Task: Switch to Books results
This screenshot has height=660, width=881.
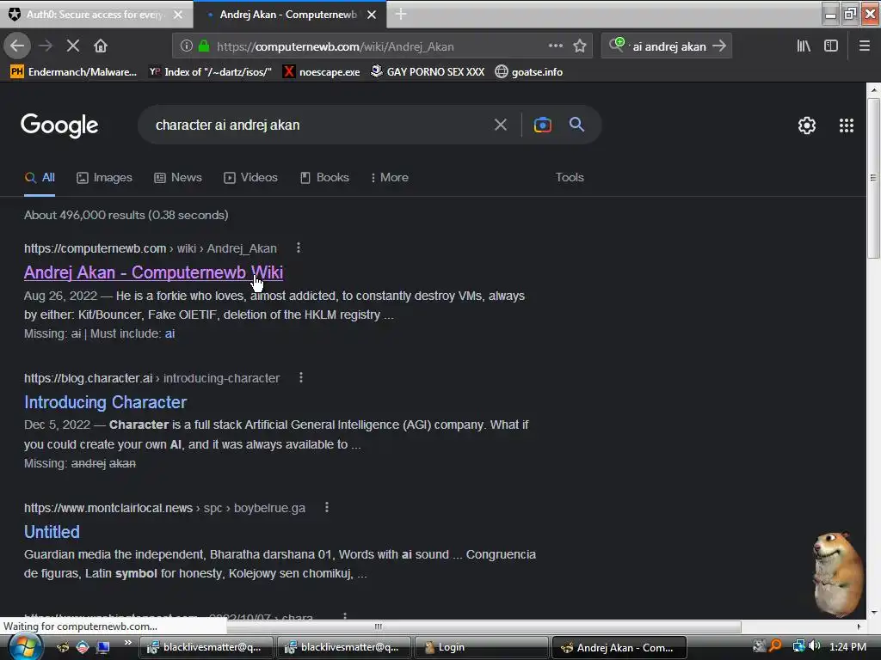Action: [x=324, y=177]
